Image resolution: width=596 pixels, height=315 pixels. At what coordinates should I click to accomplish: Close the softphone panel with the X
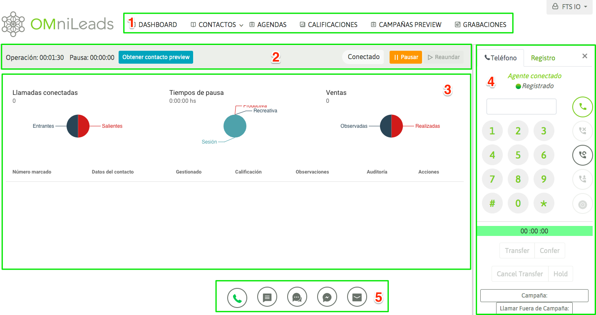coord(585,56)
